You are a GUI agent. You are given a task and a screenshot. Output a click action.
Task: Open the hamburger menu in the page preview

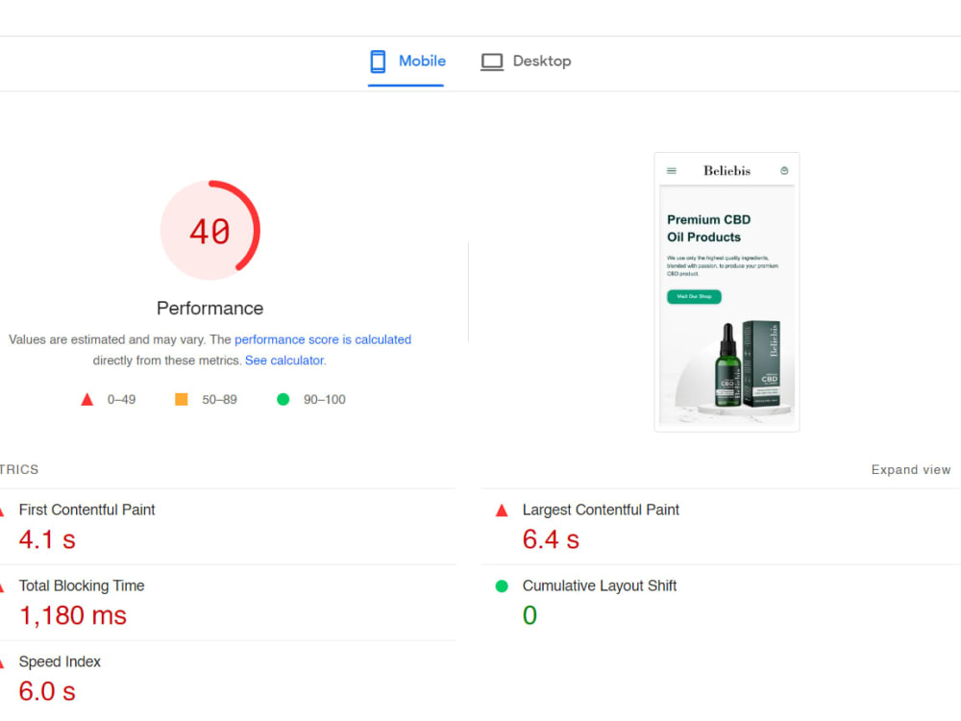[x=673, y=170]
